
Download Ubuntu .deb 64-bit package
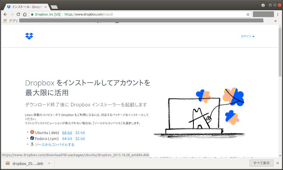[67, 133]
